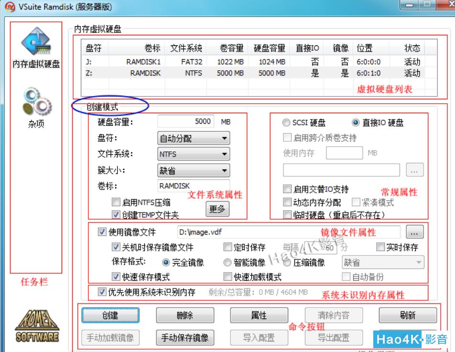Toggle the 快速保存模式 checkbox
This screenshot has width=455, height=352.
(116, 277)
